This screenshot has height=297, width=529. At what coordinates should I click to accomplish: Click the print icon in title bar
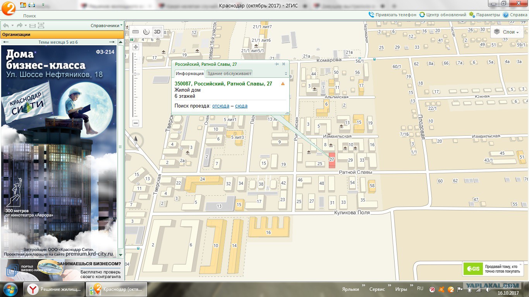click(32, 5)
